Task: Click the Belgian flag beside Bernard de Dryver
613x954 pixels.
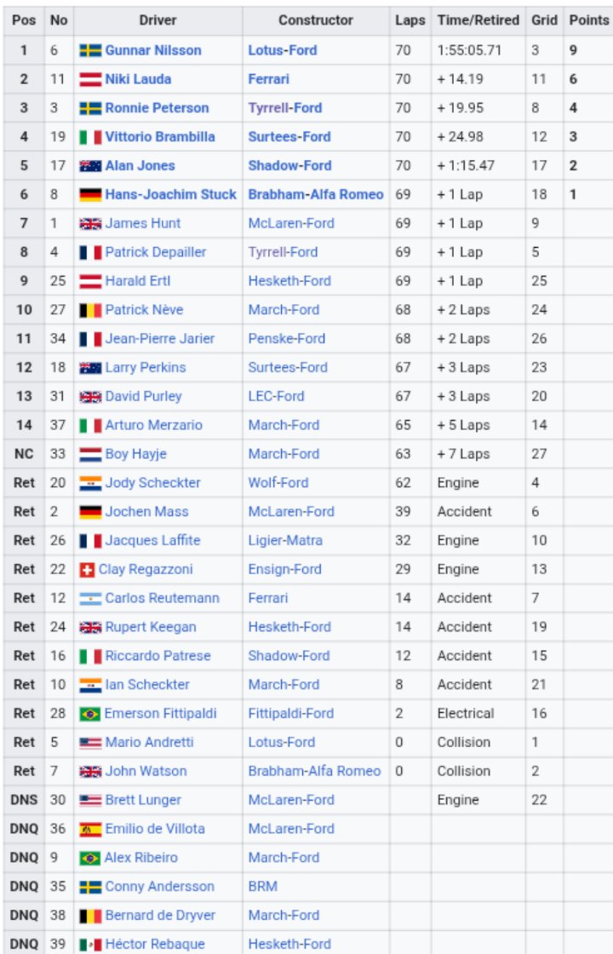Action: click(90, 916)
